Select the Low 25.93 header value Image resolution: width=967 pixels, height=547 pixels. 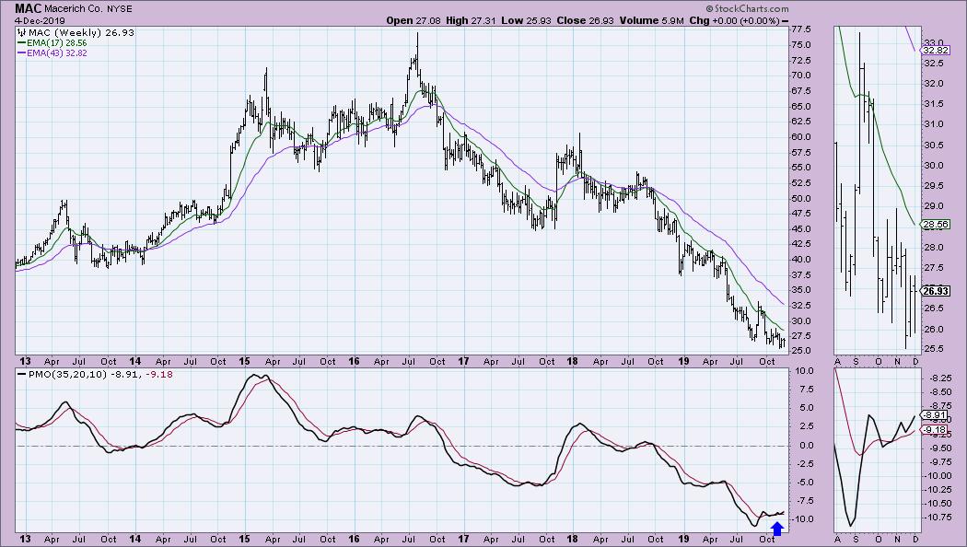[526, 20]
